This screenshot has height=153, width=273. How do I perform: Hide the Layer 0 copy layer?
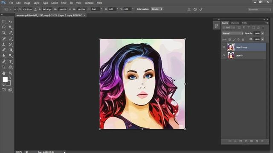coord(224,47)
